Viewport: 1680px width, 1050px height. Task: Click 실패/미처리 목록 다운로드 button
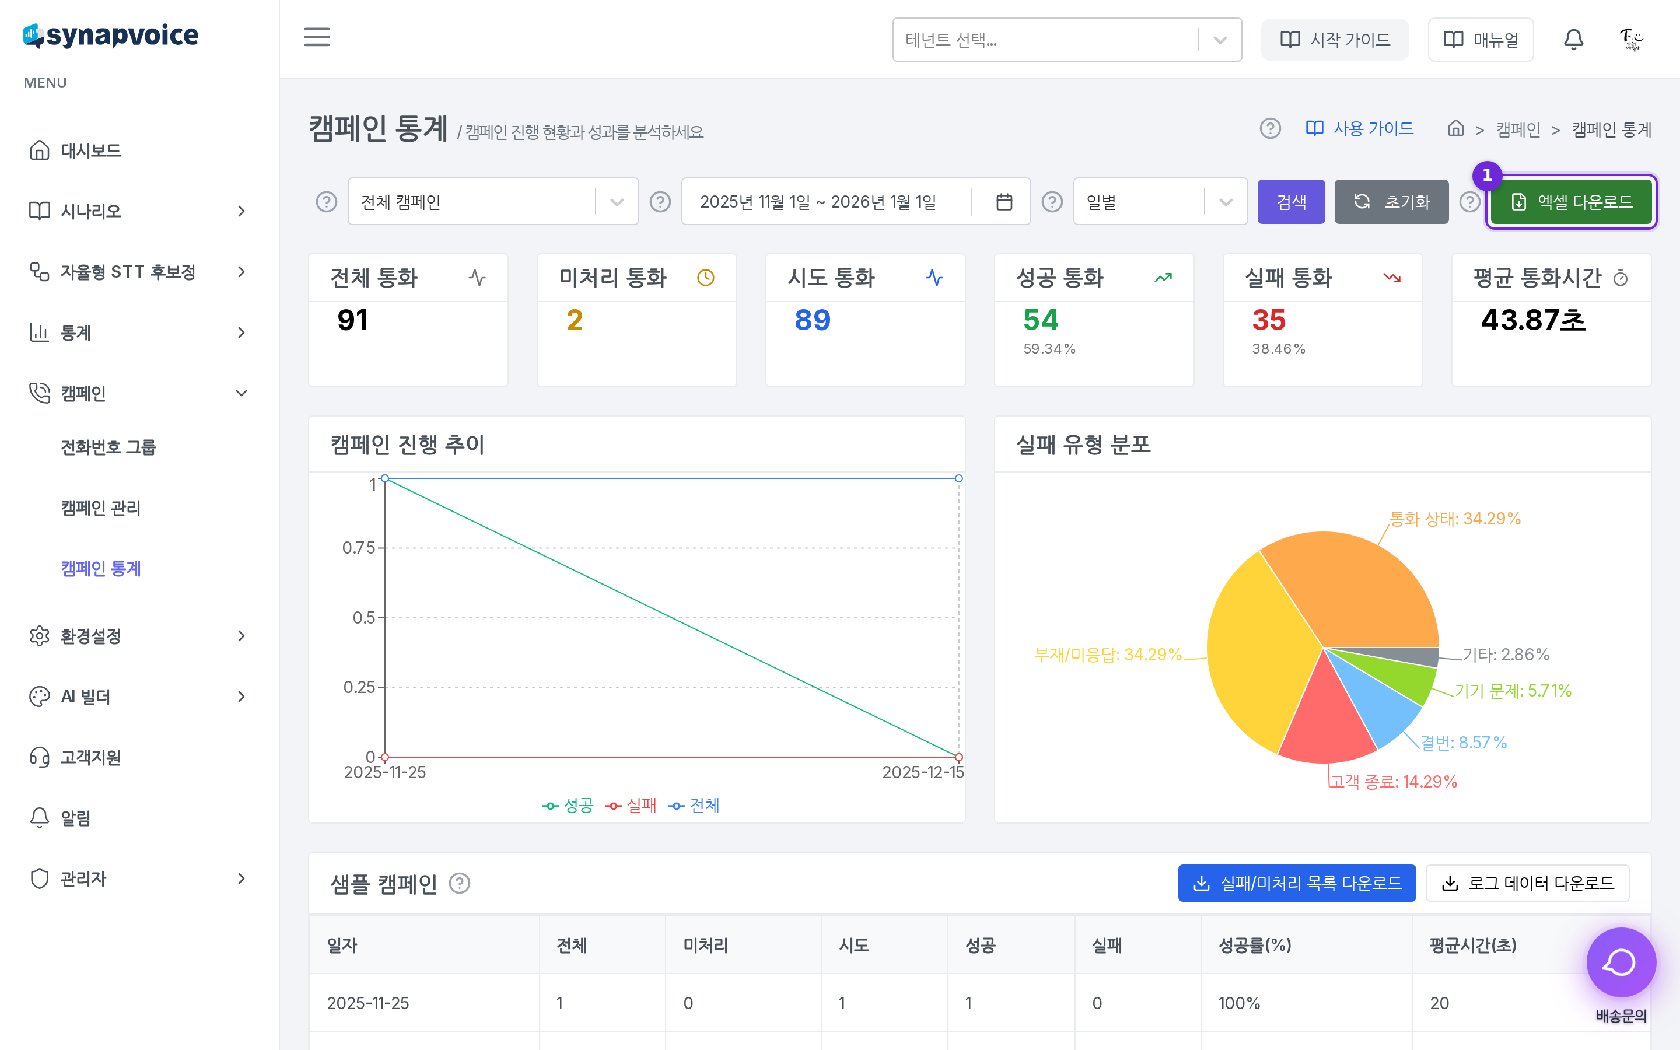point(1296,883)
